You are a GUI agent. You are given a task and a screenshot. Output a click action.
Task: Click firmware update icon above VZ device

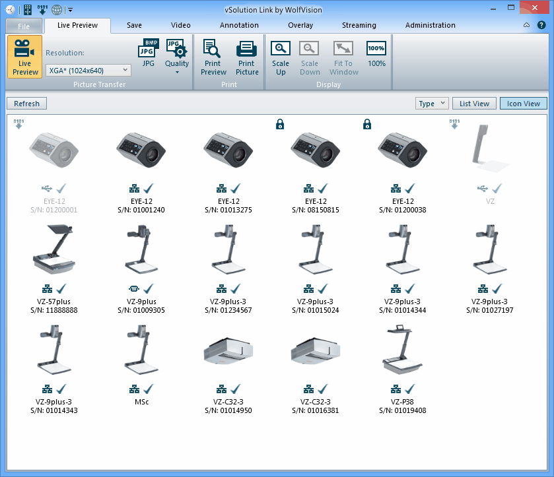click(454, 124)
